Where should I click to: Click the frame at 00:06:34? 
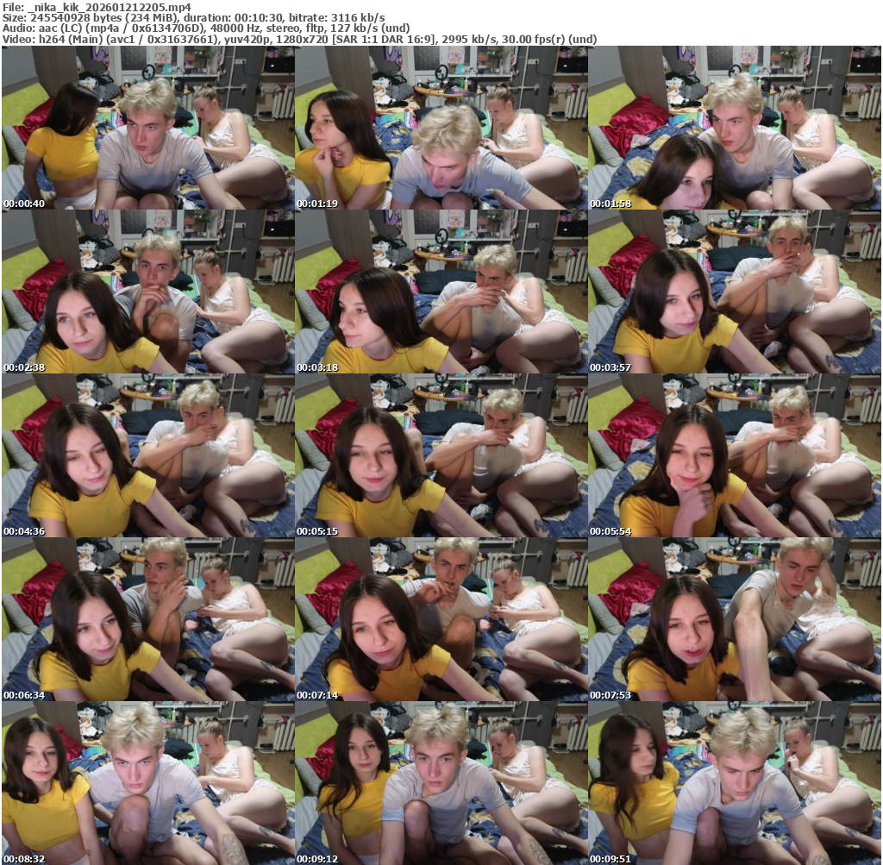pos(147,619)
